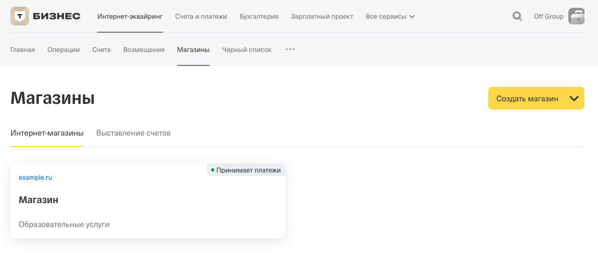Go to the Главная page

click(22, 49)
